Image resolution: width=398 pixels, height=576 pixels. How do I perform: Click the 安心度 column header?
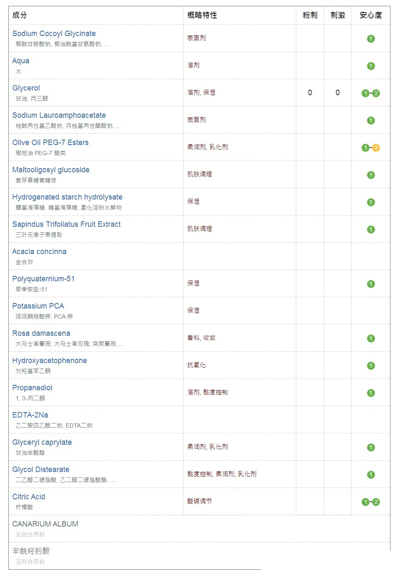click(371, 15)
